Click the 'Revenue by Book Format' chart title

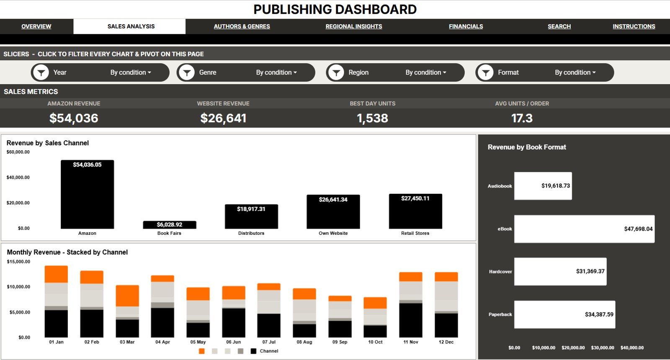527,147
